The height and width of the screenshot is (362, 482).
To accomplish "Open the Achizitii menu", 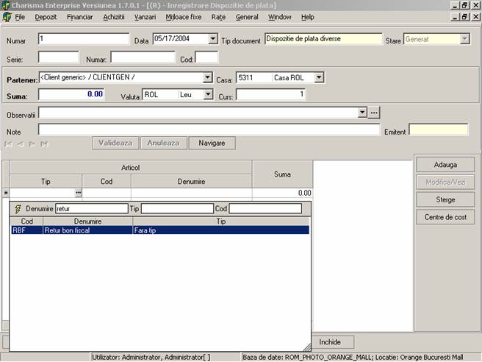I will (x=114, y=17).
